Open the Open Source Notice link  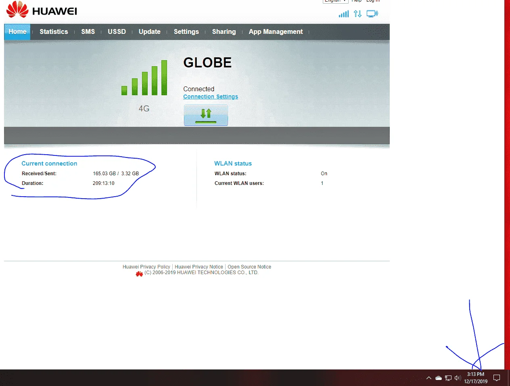point(249,267)
